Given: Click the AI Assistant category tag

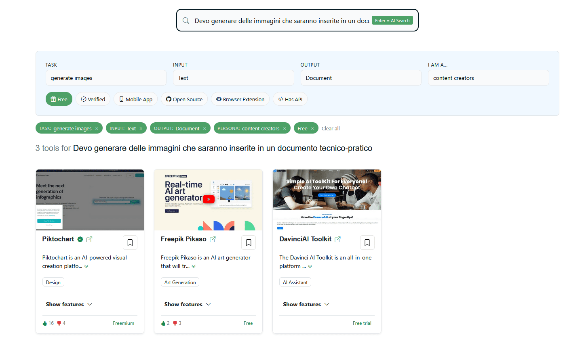Looking at the screenshot, I should (295, 282).
